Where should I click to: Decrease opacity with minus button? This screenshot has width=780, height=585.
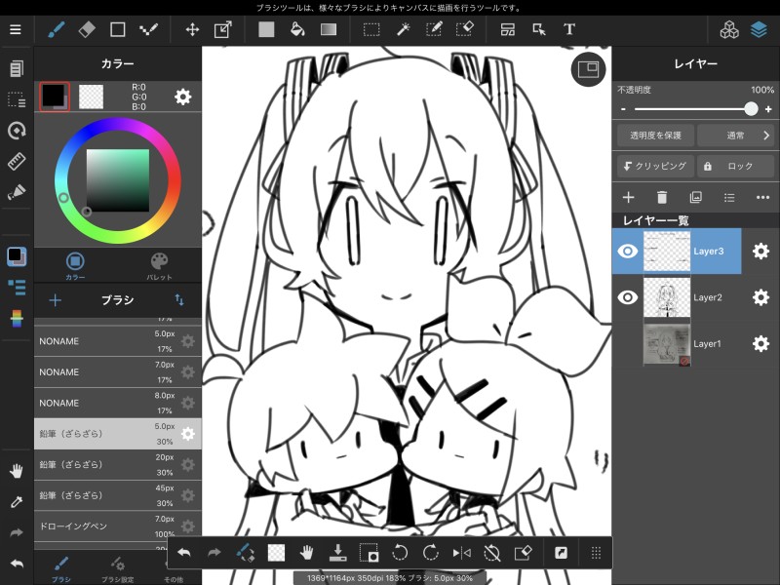point(623,109)
